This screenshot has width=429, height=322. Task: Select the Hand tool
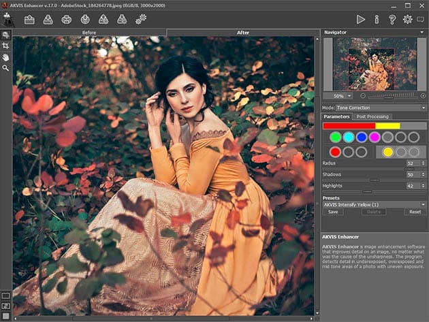[5, 57]
